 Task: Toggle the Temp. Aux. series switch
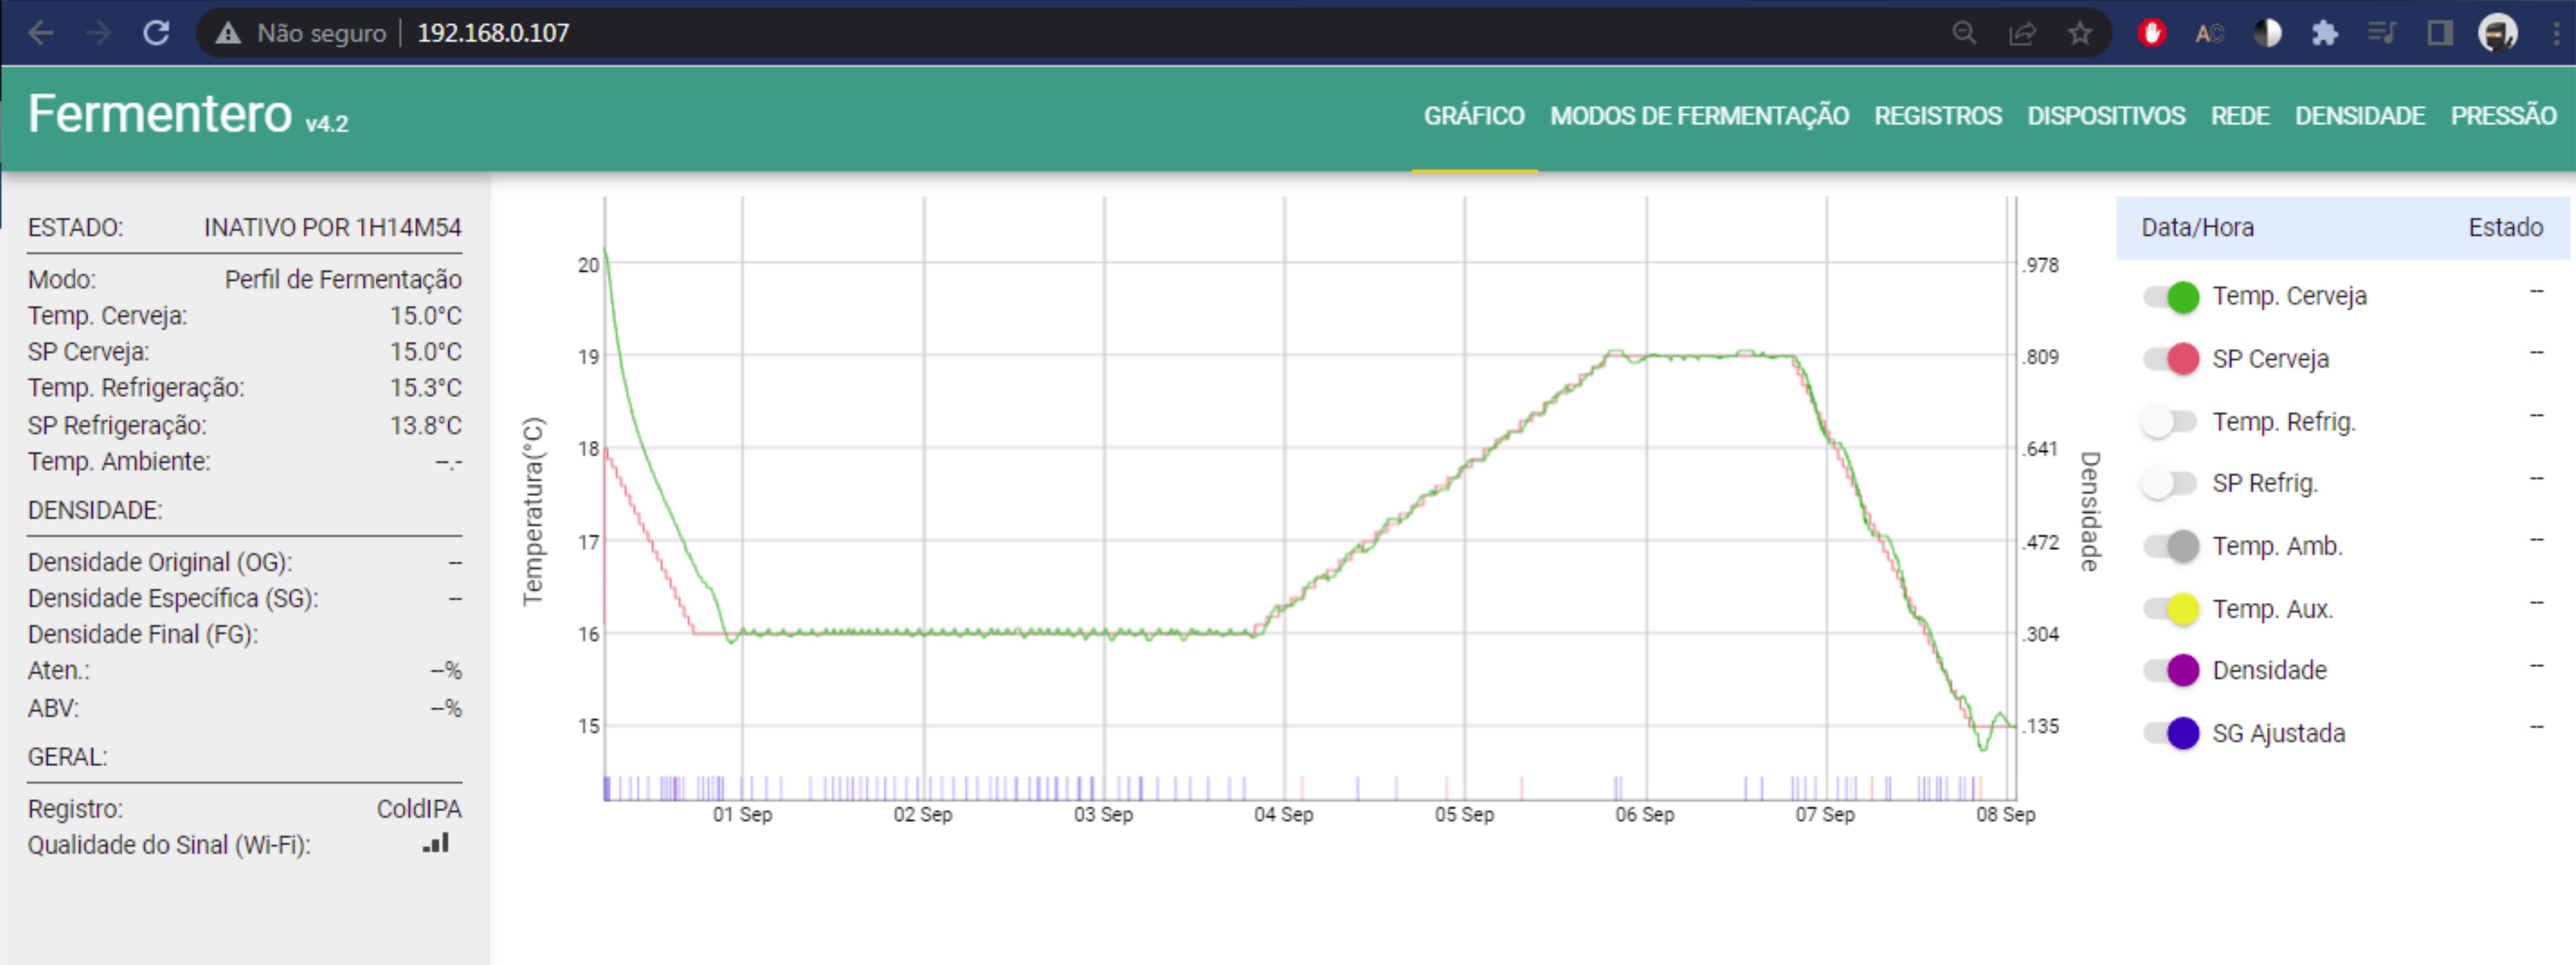tap(2171, 609)
